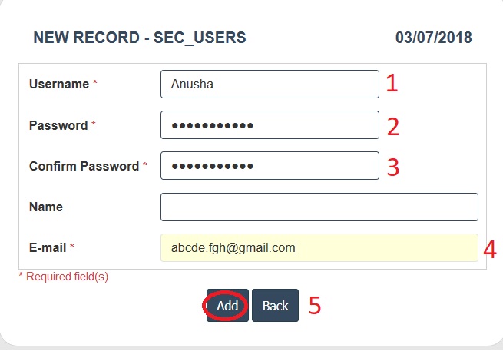
Task: Click the E-mail label
Action: 48,247
